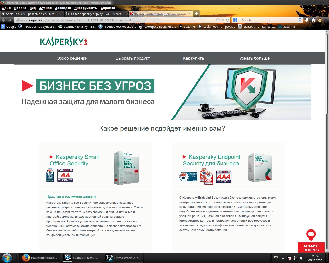Switch to SocialTools.ru browser tab
The height and width of the screenshot is (263, 329).
point(32,14)
